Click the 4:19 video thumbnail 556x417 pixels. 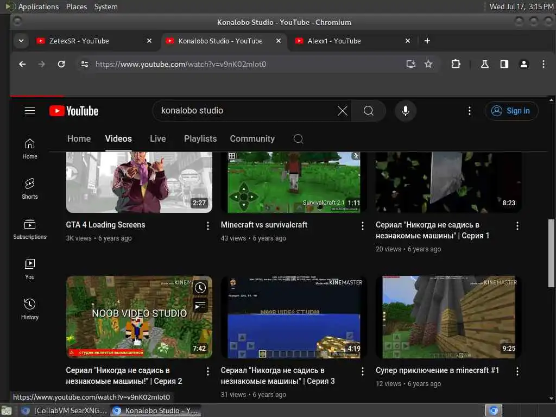[294, 317]
